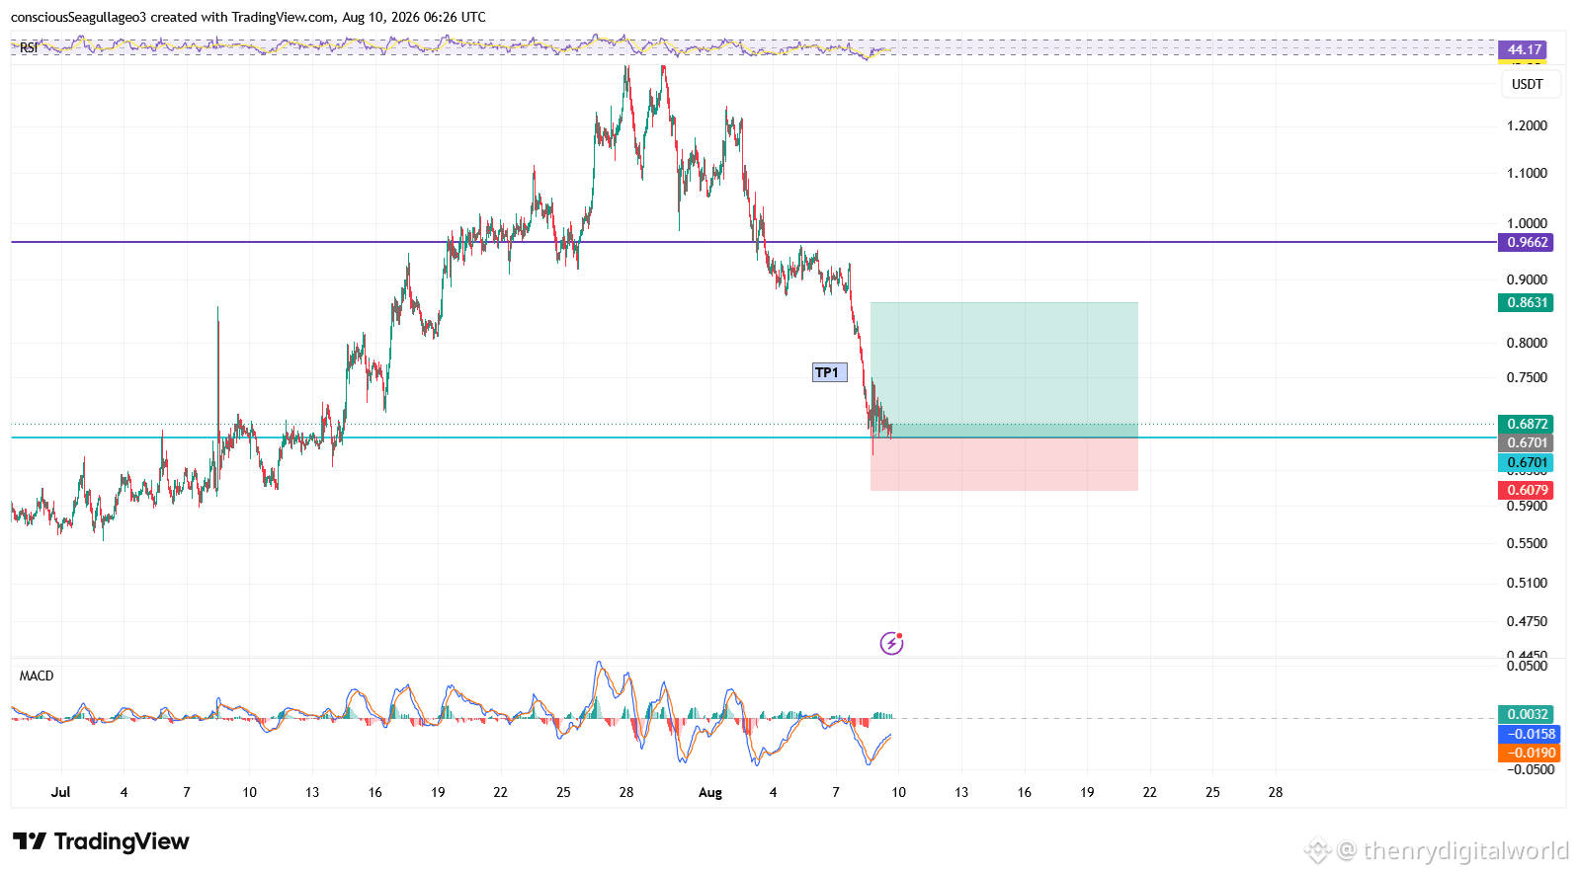Click the gray 0.6701 price tag

point(1526,442)
